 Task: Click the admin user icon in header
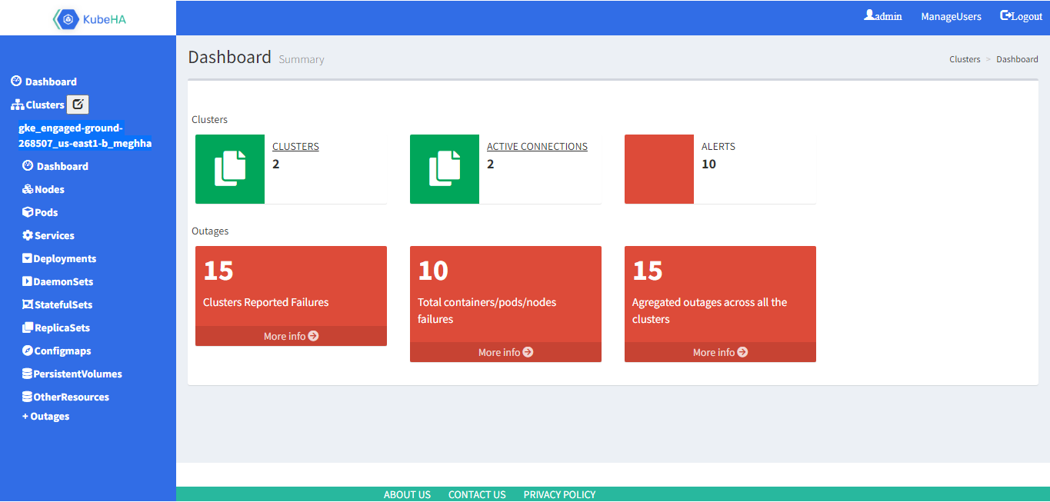(869, 15)
